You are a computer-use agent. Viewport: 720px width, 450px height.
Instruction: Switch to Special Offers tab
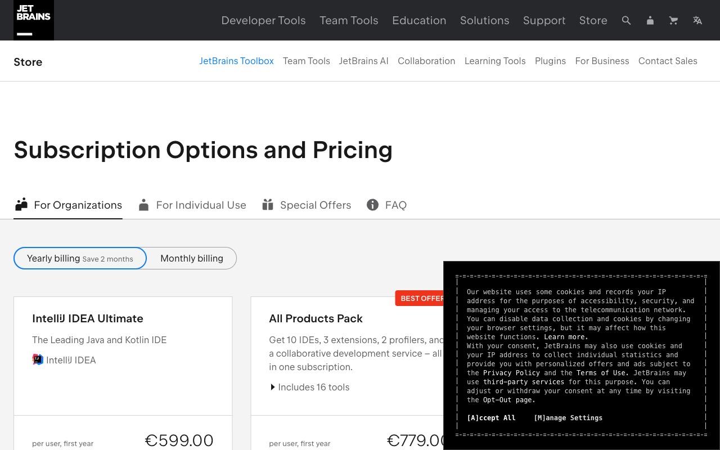point(307,205)
